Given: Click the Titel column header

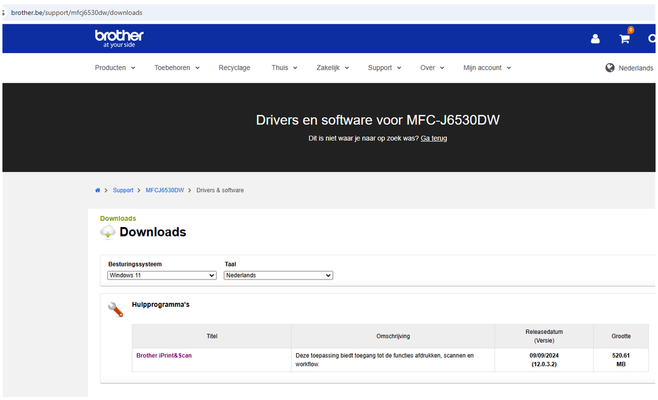Looking at the screenshot, I should tap(212, 336).
